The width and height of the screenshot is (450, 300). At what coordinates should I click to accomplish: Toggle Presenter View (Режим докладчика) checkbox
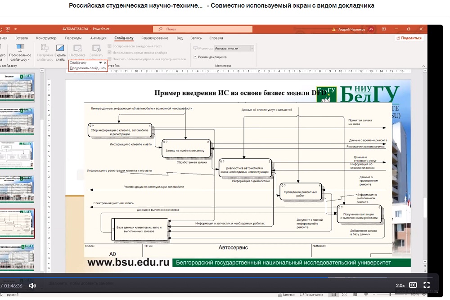coord(195,57)
